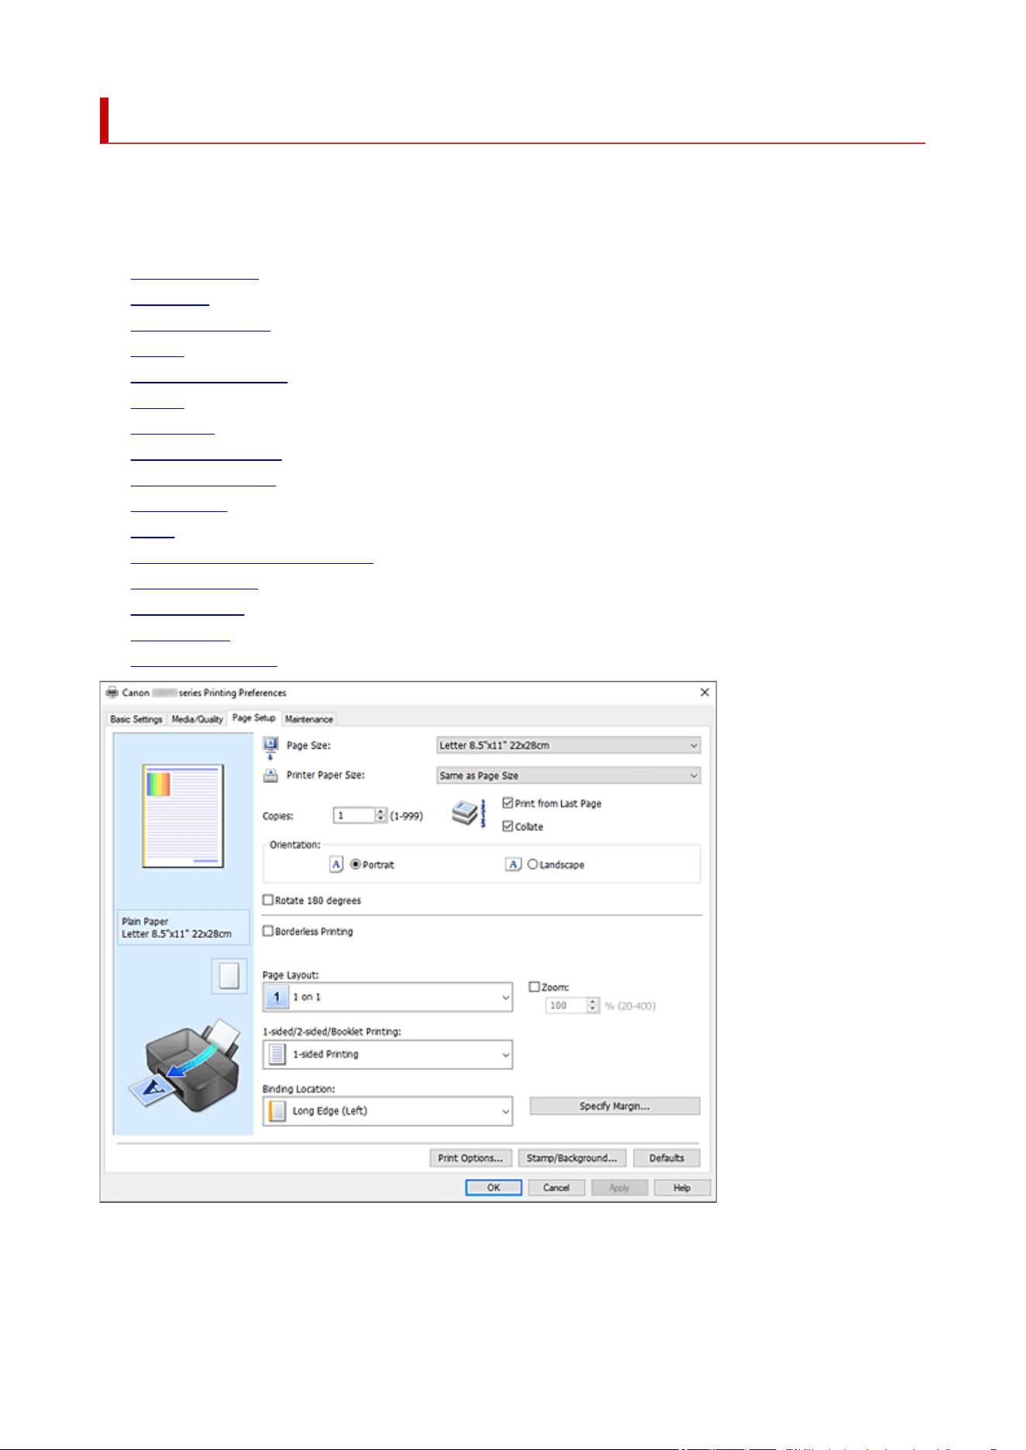Open the Page Size dropdown

click(569, 745)
